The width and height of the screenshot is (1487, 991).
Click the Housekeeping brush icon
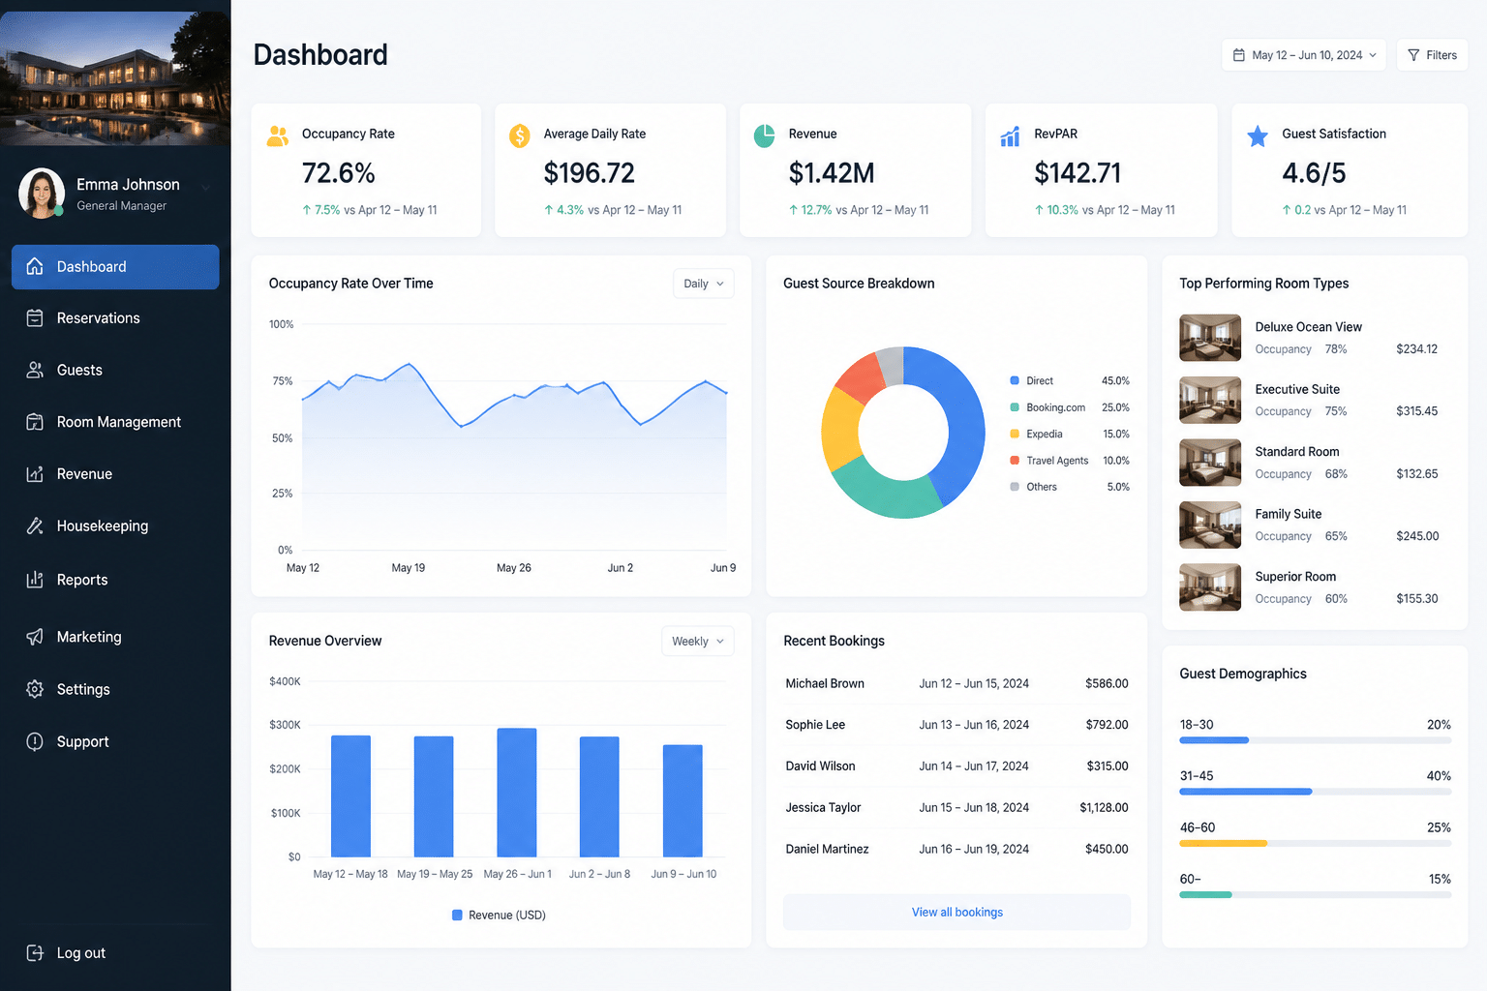pos(35,526)
